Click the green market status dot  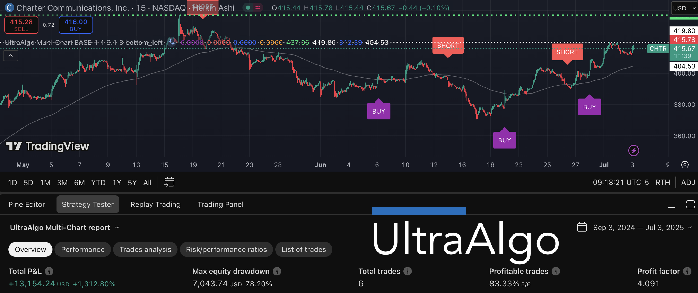(248, 8)
